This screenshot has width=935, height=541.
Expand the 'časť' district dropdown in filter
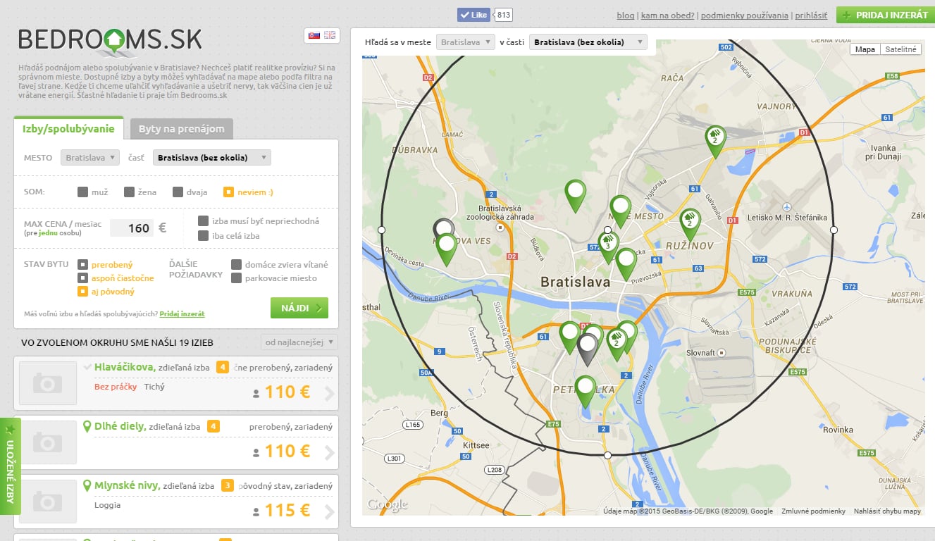coord(211,158)
